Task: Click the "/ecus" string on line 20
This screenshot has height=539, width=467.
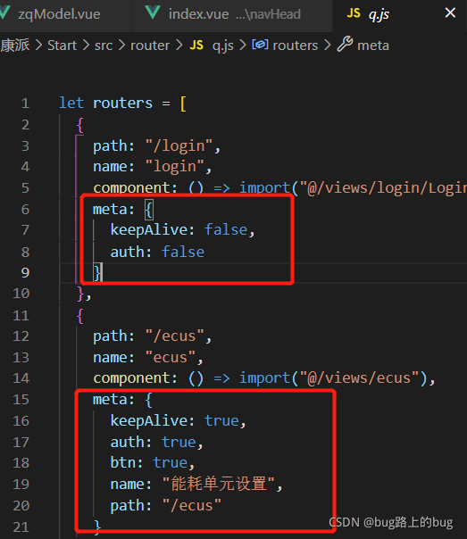Action: [x=191, y=505]
